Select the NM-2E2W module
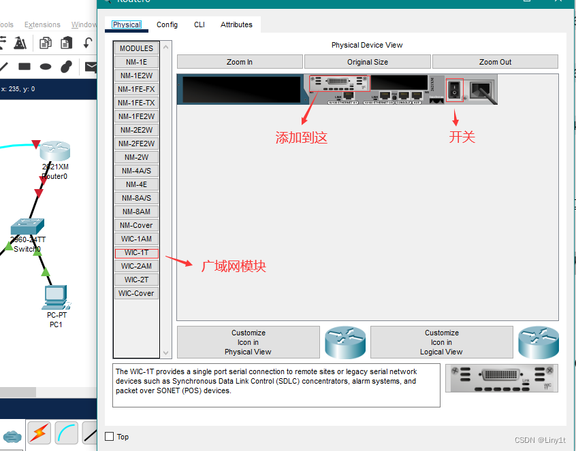The image size is (576, 451). 136,130
